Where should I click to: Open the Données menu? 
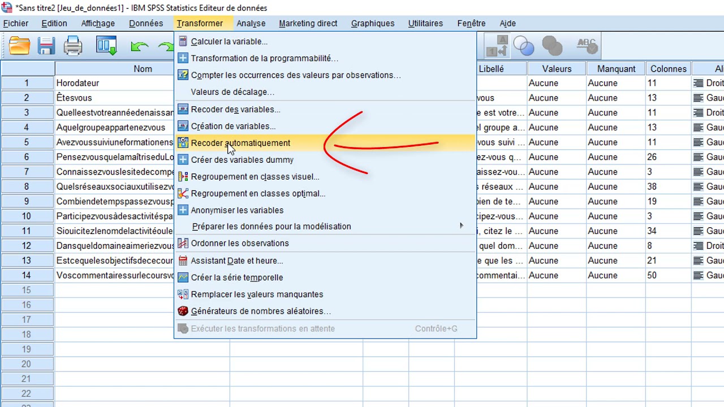click(x=146, y=23)
